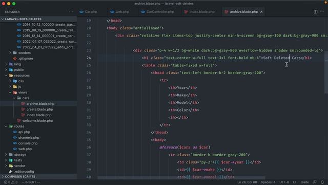The height and width of the screenshot is (185, 328).
Task: Open the feedback icon in status bar
Action: 315,182
